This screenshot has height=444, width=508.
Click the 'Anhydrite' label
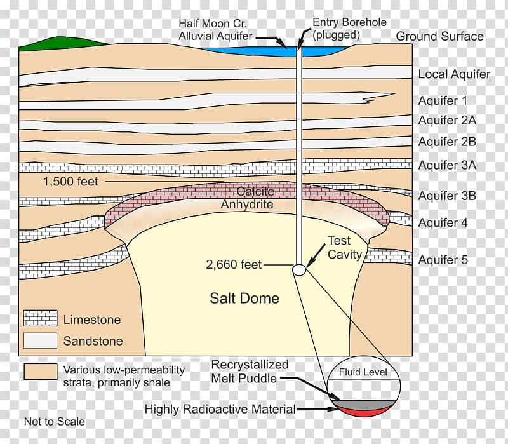coord(247,204)
